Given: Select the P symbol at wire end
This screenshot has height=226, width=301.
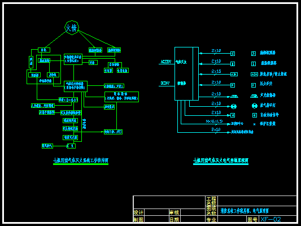Looking at the screenshot, I should click(x=233, y=85).
